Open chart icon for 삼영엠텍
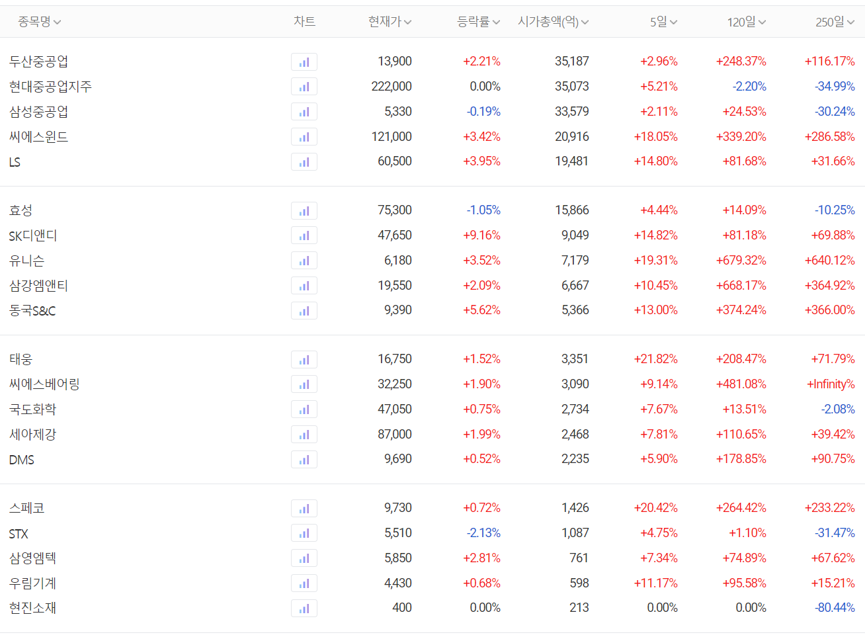Screen dimensions: 865x637 pos(304,558)
